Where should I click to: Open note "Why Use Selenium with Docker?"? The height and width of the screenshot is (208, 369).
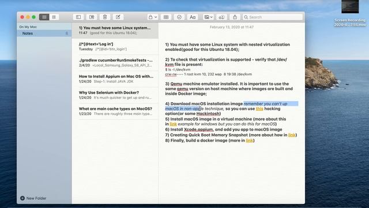click(x=115, y=95)
